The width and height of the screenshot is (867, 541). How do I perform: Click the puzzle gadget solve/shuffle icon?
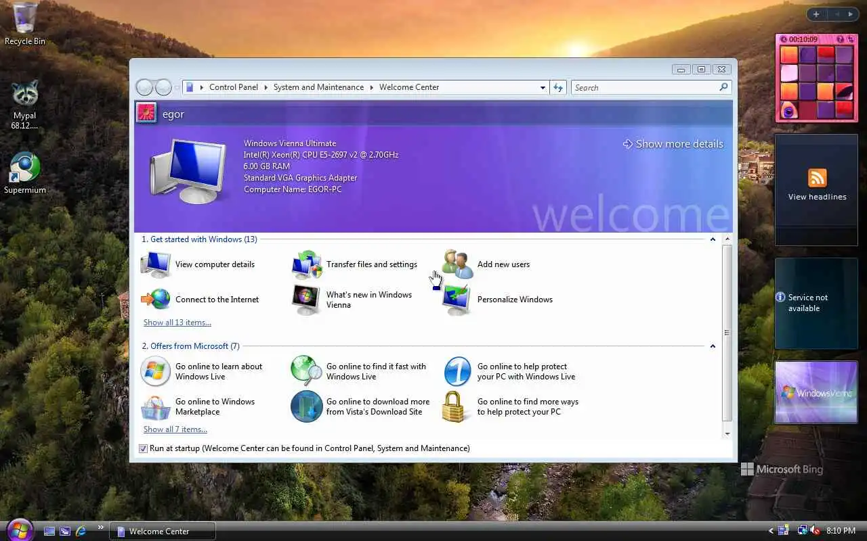pos(851,40)
